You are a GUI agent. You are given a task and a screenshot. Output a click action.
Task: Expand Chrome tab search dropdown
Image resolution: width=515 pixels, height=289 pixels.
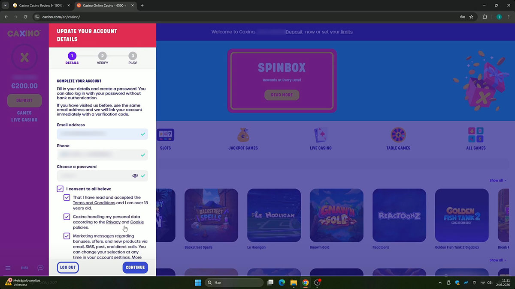coord(5,6)
